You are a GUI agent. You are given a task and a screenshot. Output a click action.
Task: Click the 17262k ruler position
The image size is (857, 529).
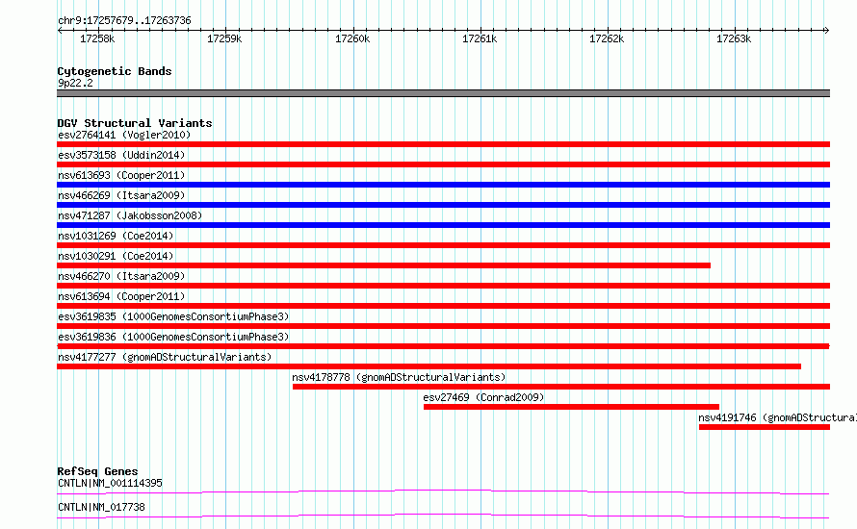pyautogui.click(x=607, y=38)
